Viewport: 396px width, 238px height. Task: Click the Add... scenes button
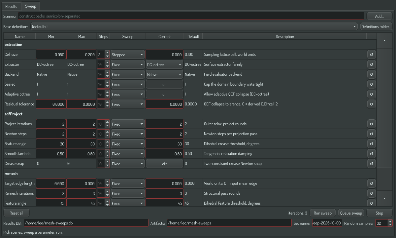379,16
